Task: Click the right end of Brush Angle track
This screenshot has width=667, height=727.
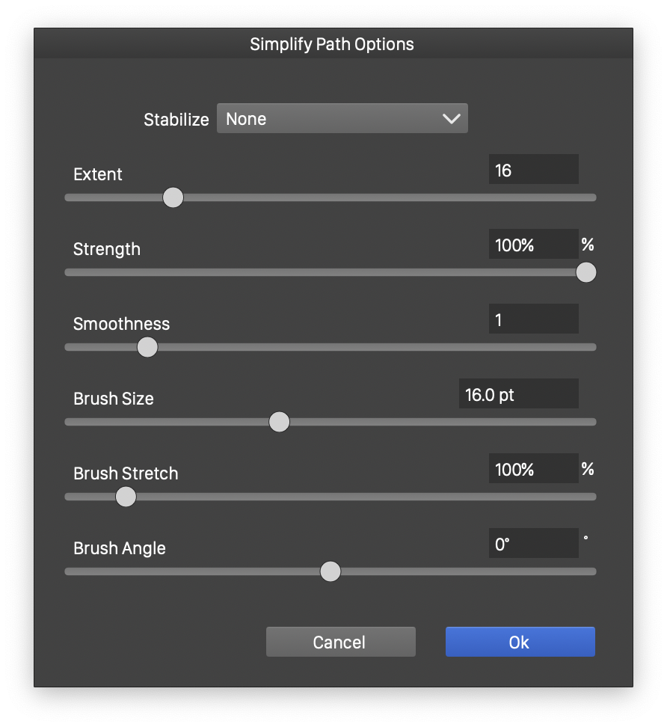Action: [591, 571]
